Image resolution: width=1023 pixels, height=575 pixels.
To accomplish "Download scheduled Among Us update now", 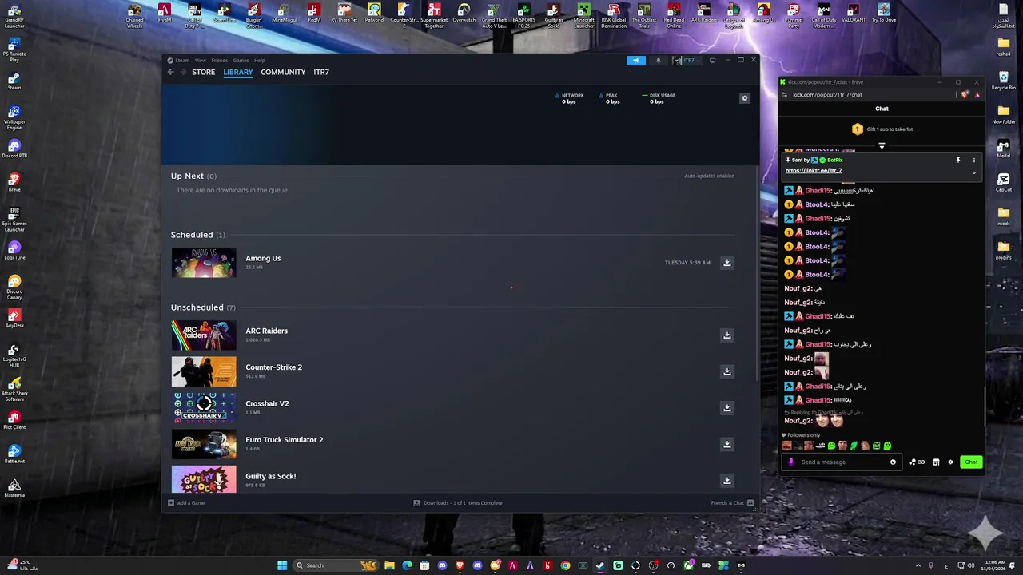I will 727,263.
